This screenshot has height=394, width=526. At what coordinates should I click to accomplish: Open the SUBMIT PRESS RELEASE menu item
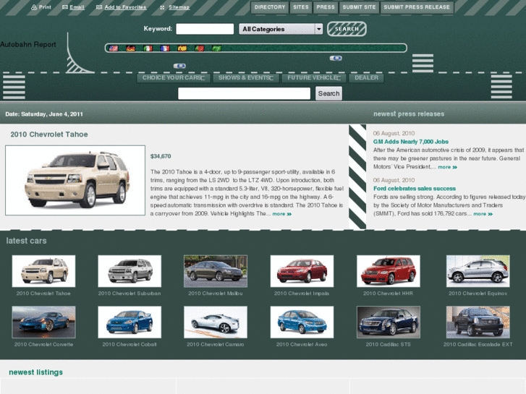(417, 7)
